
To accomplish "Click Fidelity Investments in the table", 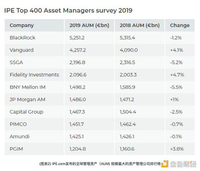I will (34, 75).
